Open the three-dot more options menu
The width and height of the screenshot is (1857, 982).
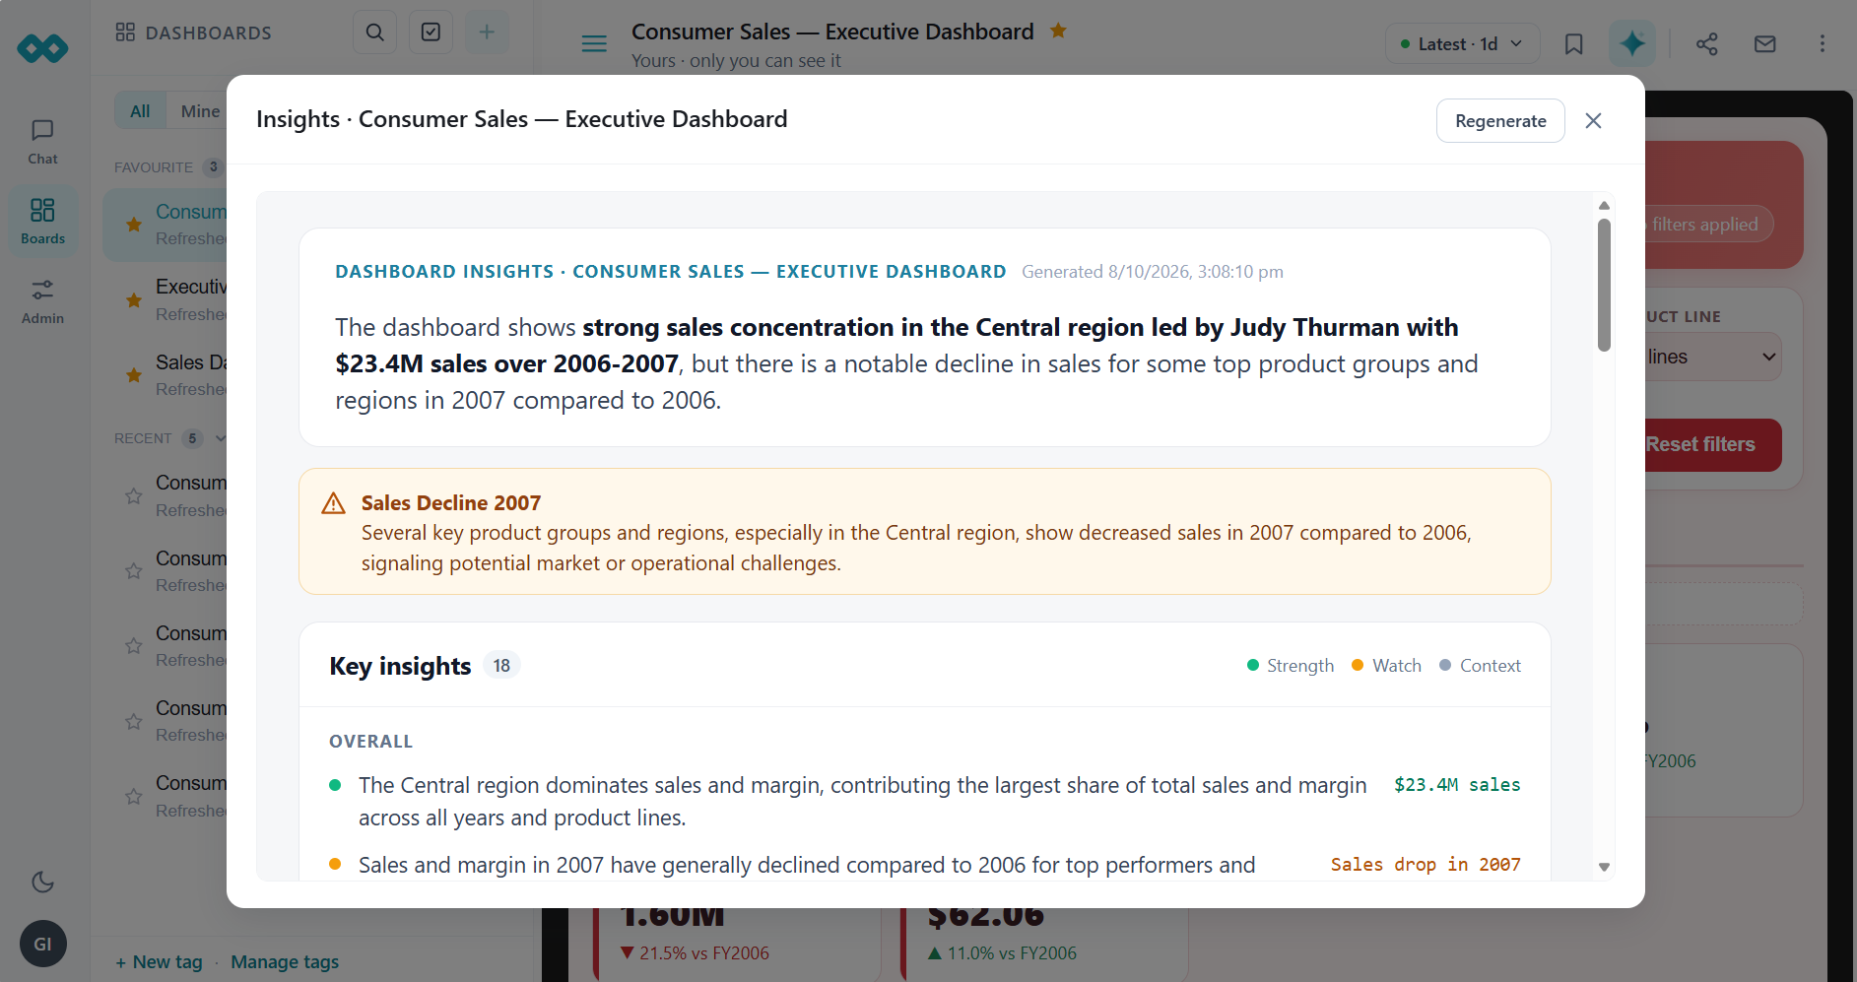tap(1823, 43)
